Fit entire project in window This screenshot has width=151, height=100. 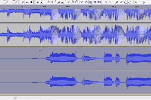point(130,2)
